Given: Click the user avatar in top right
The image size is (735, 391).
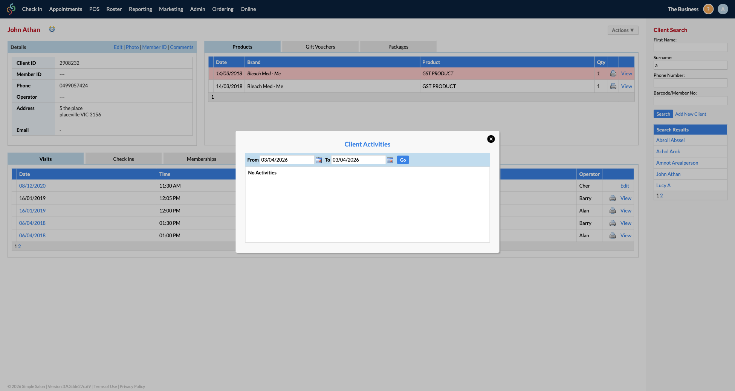Looking at the screenshot, I should pos(723,9).
